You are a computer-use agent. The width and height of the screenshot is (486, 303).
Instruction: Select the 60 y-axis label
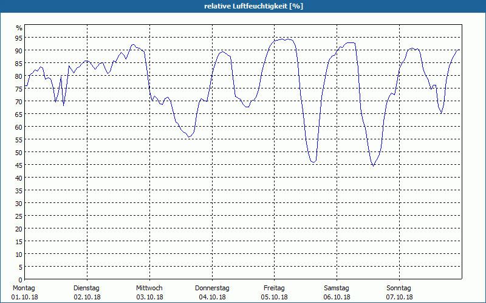(19, 127)
